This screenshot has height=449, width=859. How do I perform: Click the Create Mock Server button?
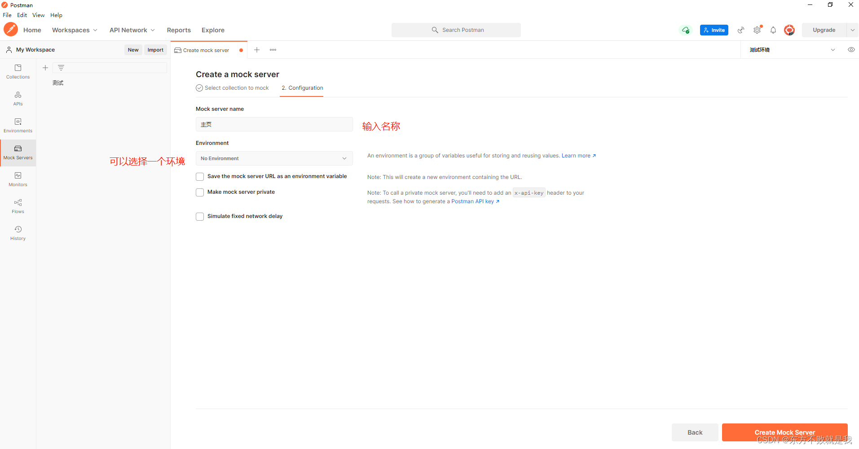click(784, 432)
